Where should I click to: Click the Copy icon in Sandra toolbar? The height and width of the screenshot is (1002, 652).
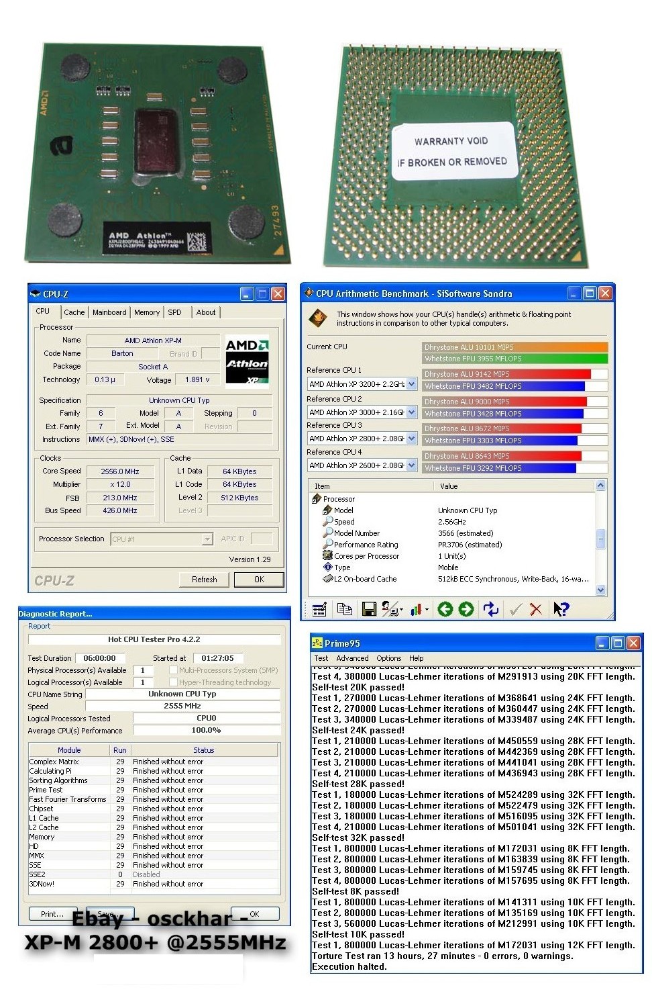pyautogui.click(x=344, y=609)
